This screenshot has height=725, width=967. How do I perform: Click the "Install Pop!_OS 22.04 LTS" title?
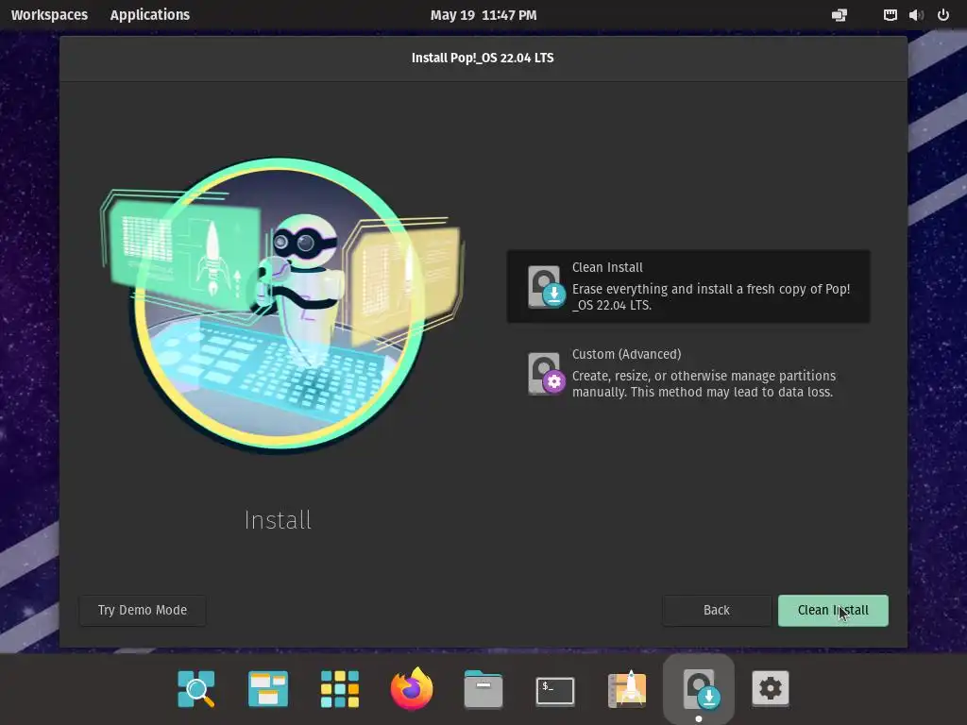click(483, 58)
